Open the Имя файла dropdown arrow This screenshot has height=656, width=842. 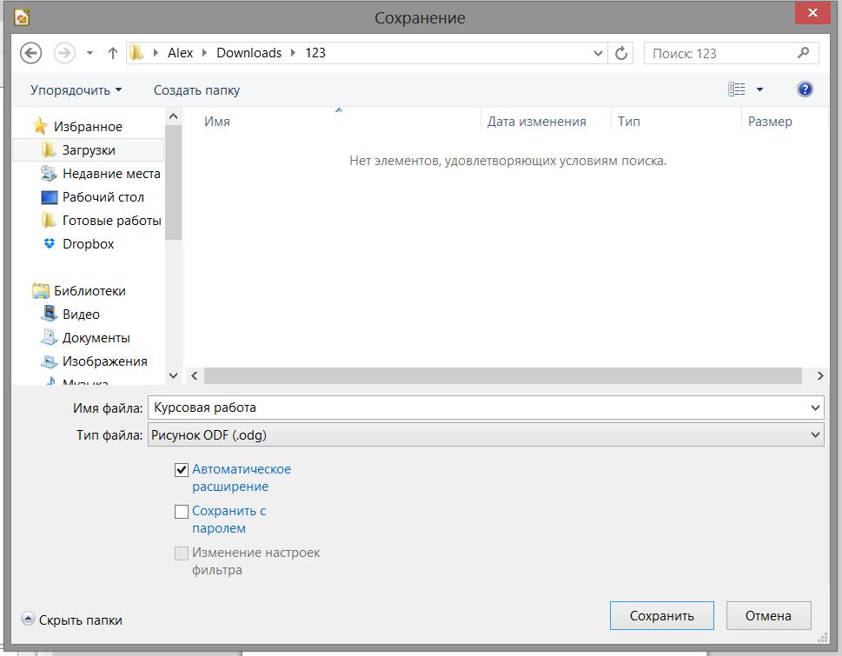(x=815, y=407)
